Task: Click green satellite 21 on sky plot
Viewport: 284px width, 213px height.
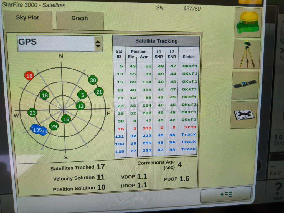Action: tap(99, 92)
